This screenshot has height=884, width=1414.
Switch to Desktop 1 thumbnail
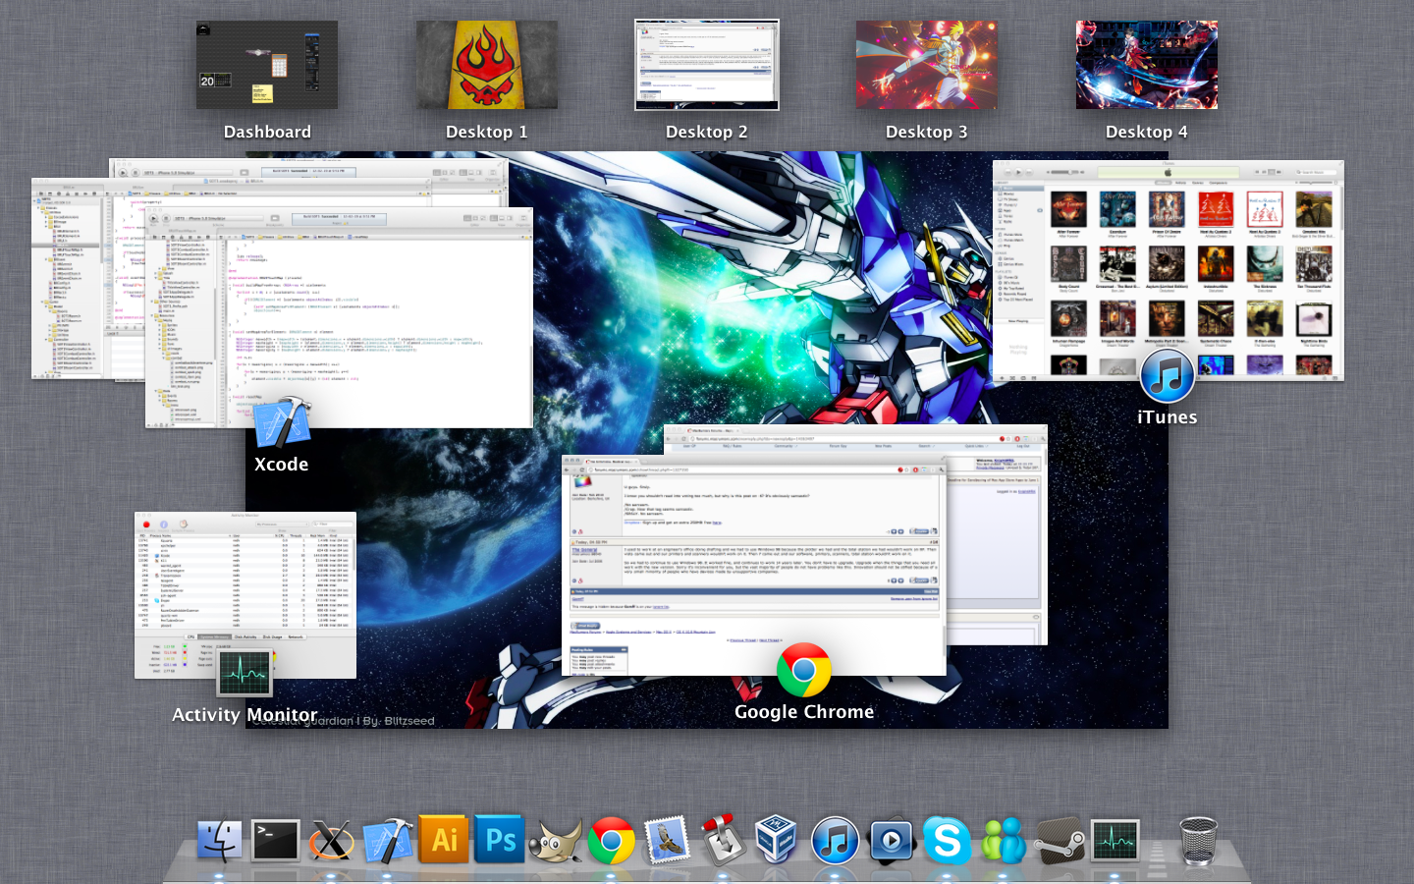[487, 65]
